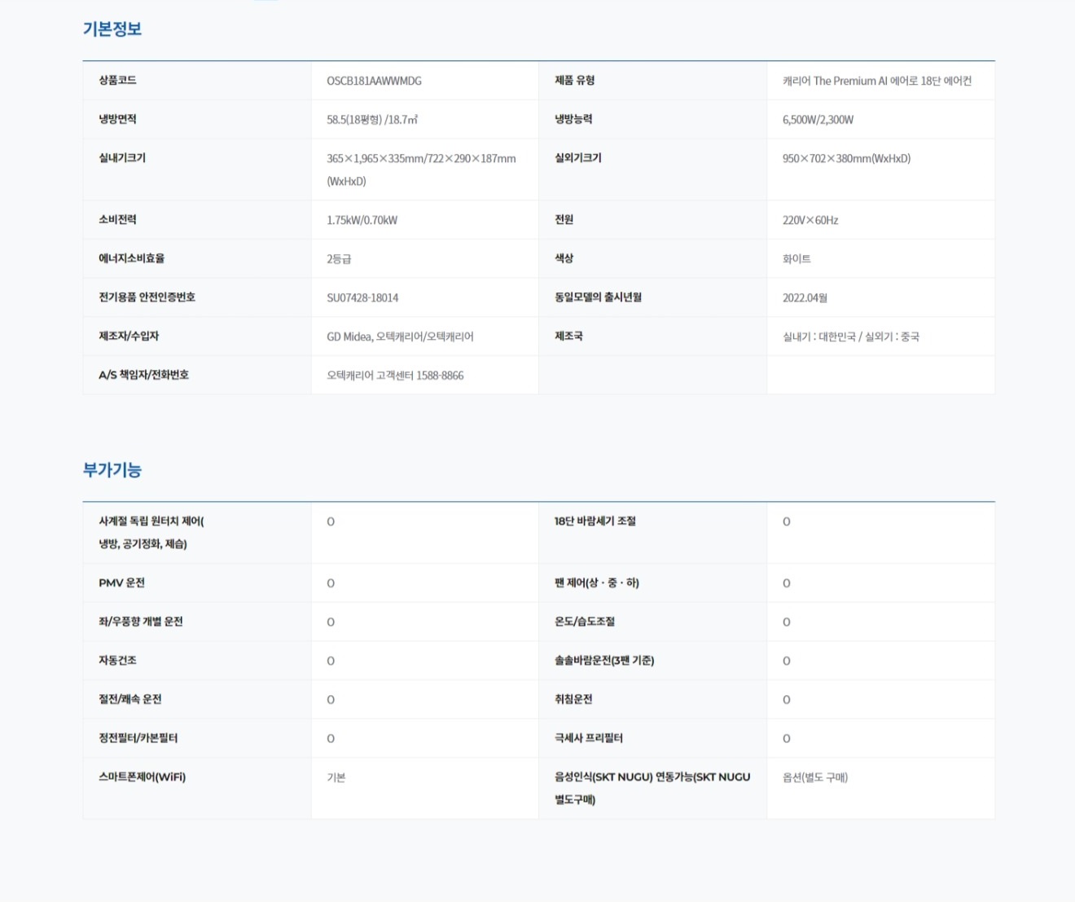Select the 옵션(별도 구매) value
The image size is (1075, 902).
tap(815, 777)
